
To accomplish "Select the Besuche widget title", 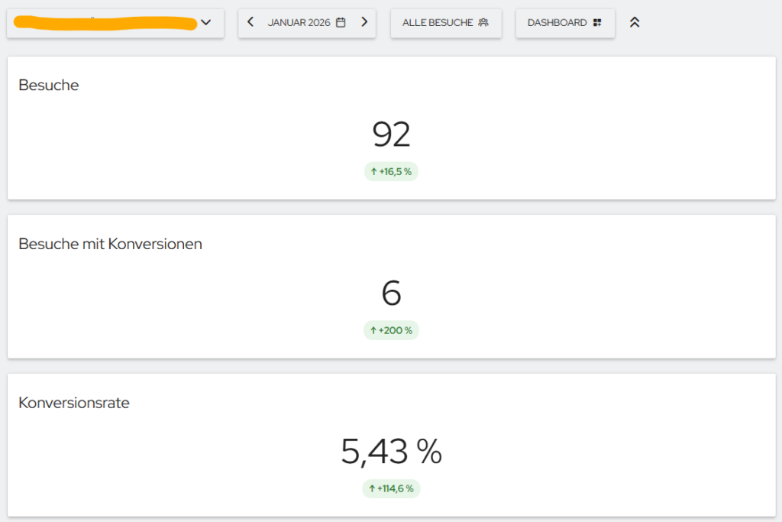I will (x=48, y=86).
